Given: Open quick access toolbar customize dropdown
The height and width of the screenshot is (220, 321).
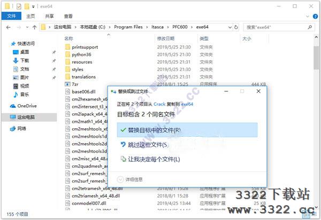Looking at the screenshot, I should coord(33,7).
